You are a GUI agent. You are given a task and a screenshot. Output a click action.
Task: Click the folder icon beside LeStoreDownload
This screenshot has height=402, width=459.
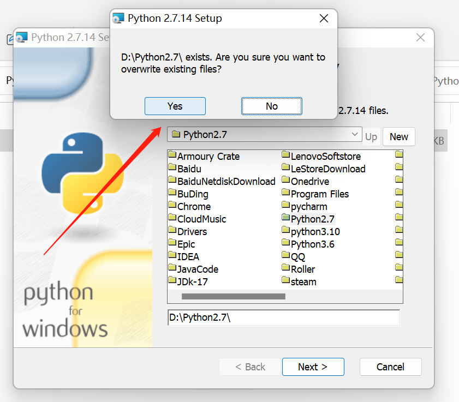pyautogui.click(x=285, y=167)
